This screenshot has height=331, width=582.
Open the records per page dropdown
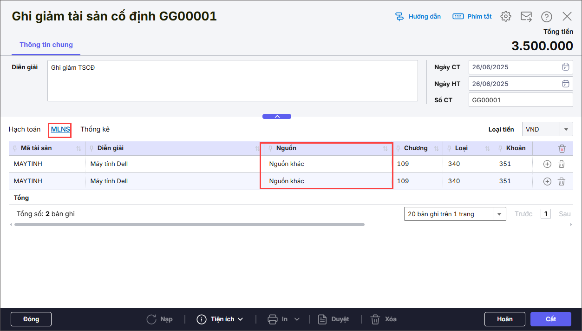tap(499, 214)
